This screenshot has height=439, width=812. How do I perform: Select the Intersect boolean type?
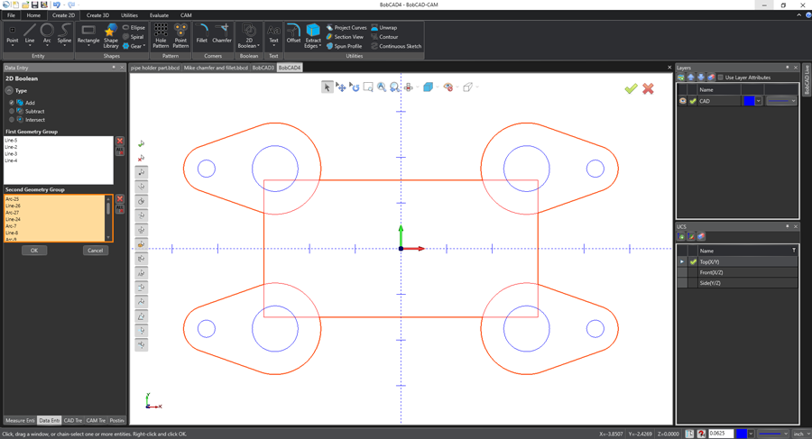tap(12, 120)
